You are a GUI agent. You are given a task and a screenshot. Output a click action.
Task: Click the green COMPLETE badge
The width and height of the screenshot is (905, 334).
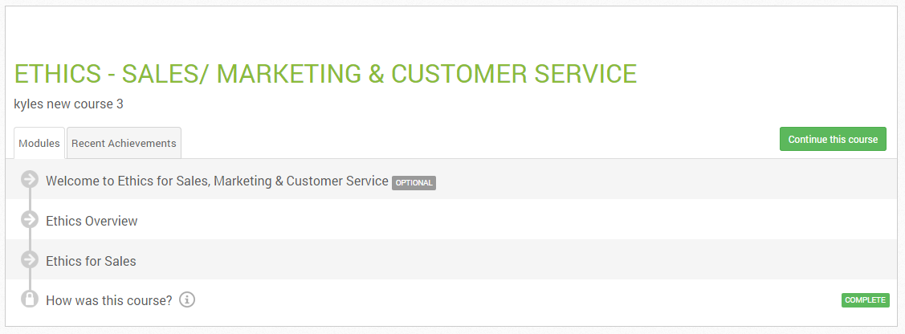865,300
